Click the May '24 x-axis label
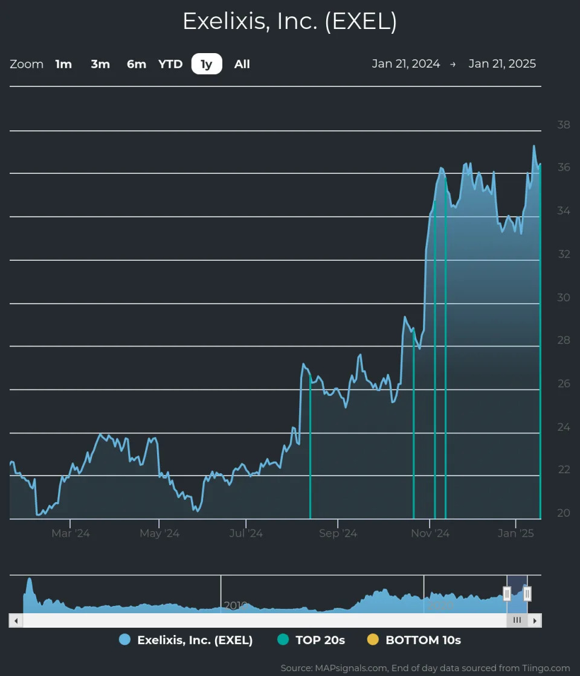This screenshot has width=580, height=676. (x=159, y=534)
